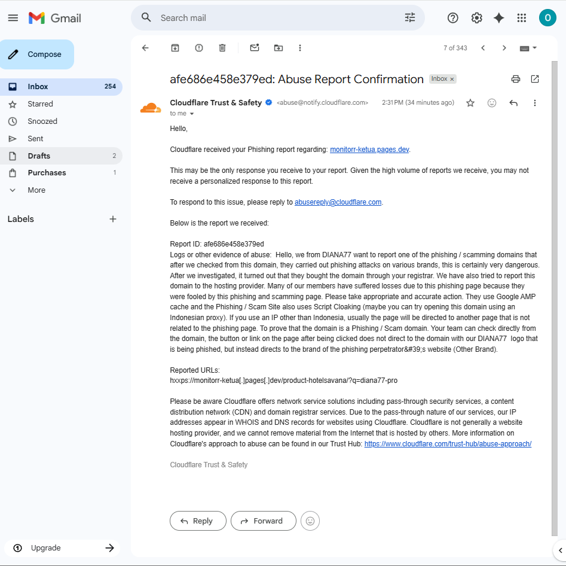This screenshot has height=566, width=566.
Task: Create new label plus button
Action: tap(113, 219)
